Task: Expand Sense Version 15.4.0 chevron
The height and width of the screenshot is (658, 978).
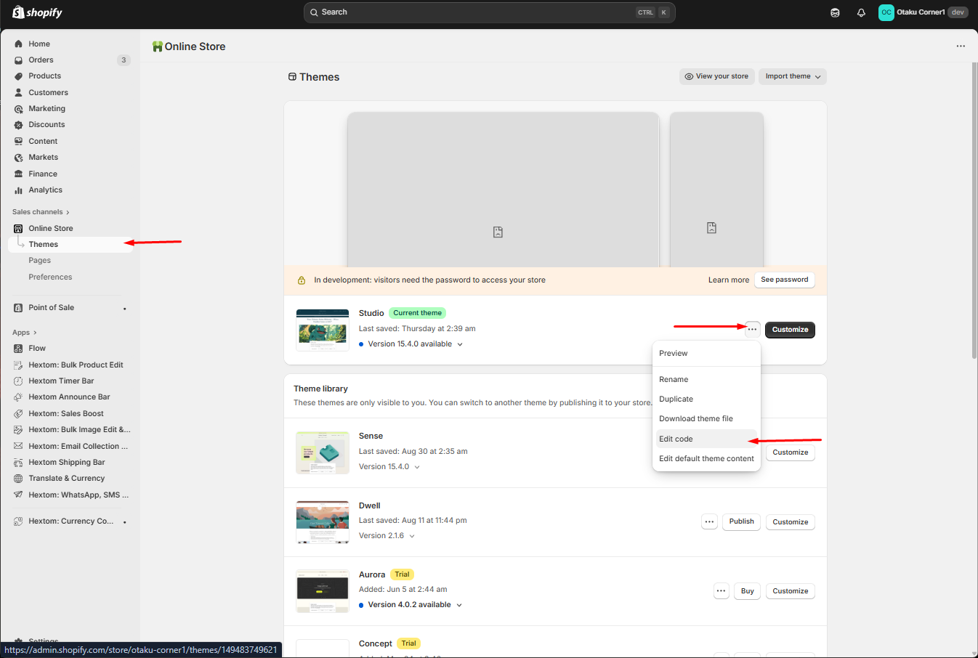Action: click(x=417, y=468)
